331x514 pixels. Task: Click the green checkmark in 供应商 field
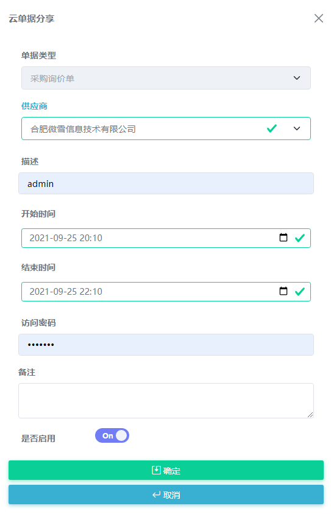click(x=272, y=128)
